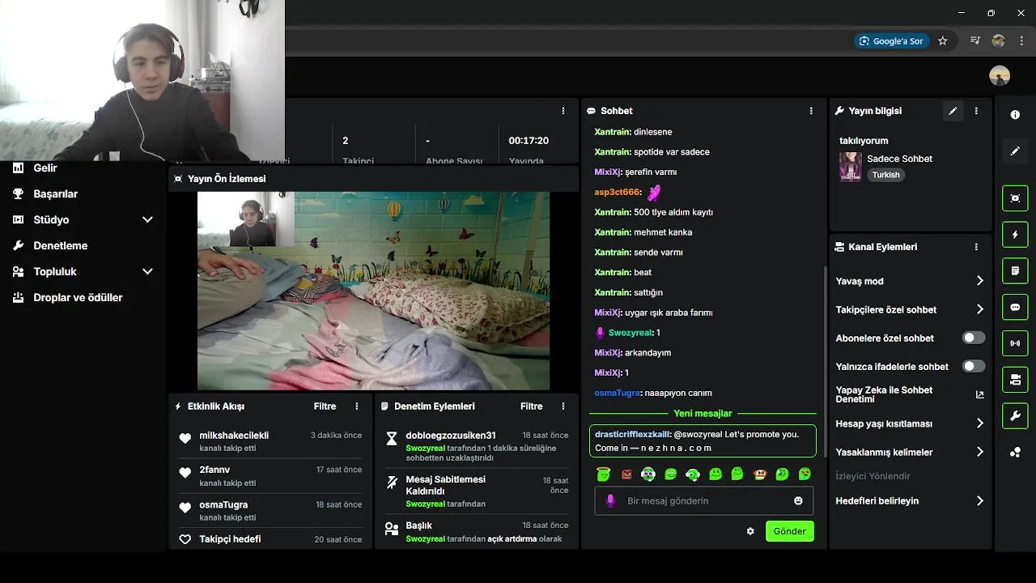
Task: Click Filtre in Denetim Eylemleri panel
Action: click(x=531, y=406)
